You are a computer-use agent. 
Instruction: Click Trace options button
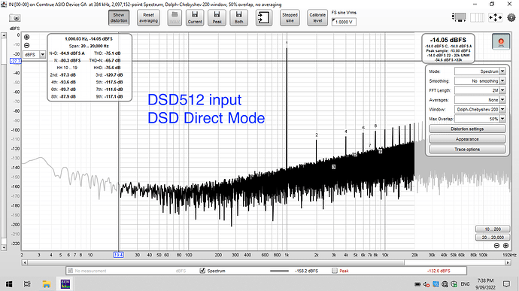coord(467,150)
